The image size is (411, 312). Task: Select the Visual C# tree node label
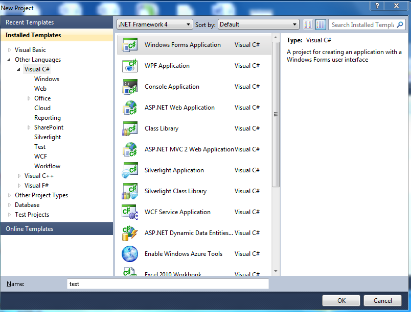click(x=37, y=69)
